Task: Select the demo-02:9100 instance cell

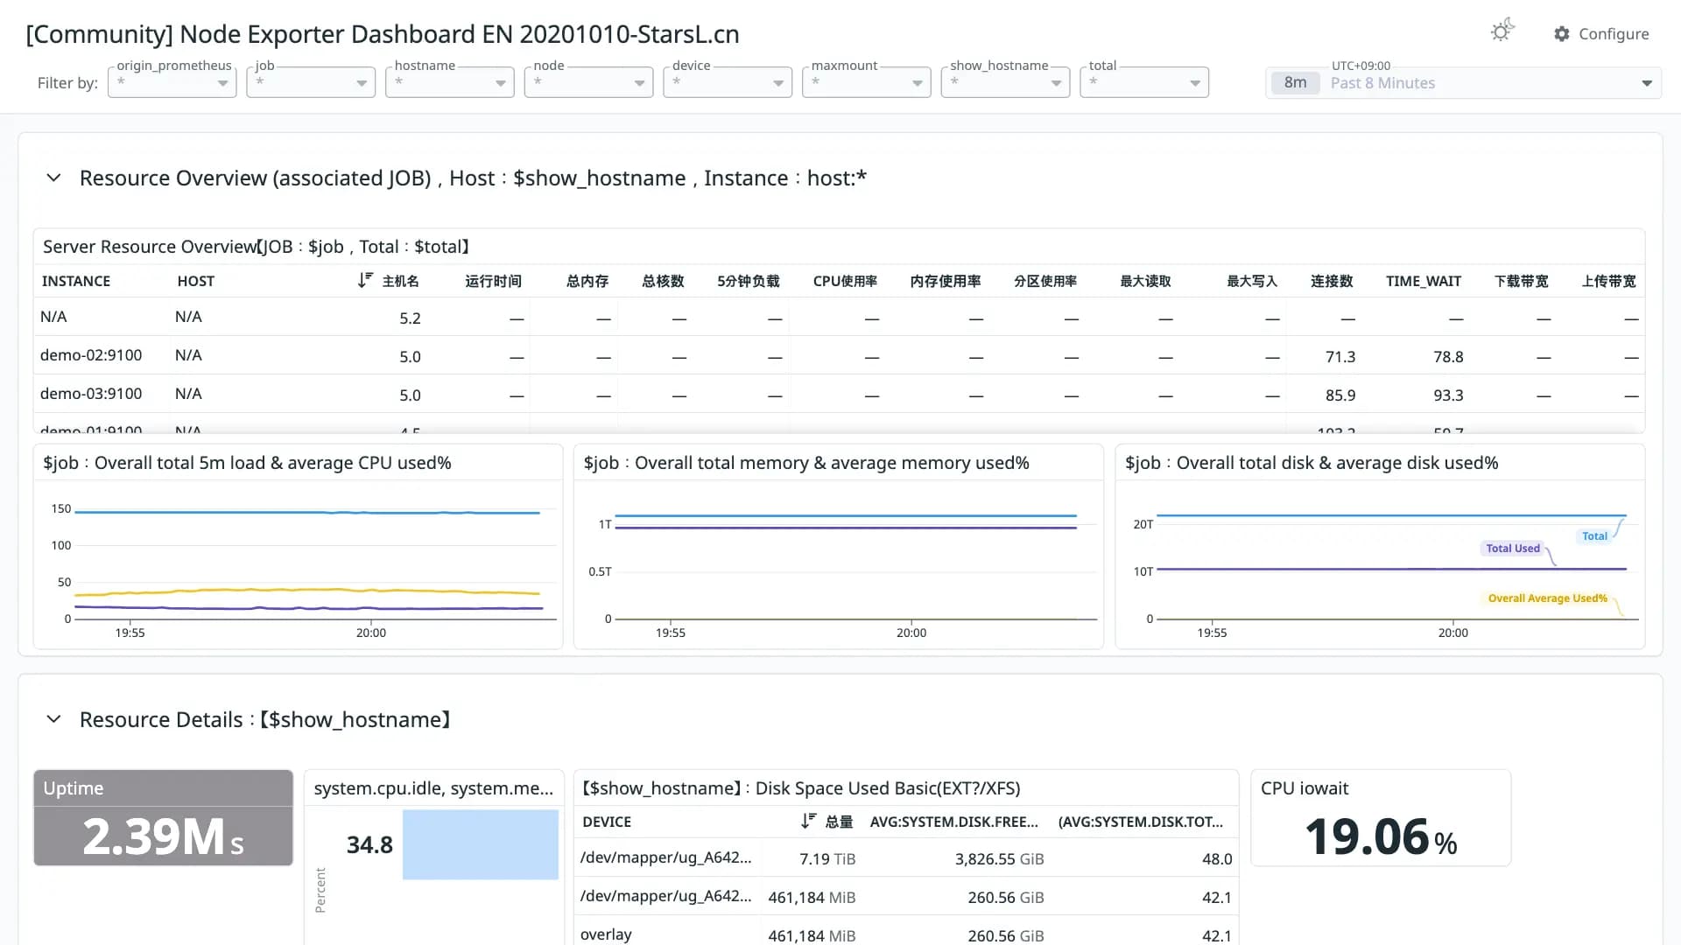Action: tap(91, 355)
